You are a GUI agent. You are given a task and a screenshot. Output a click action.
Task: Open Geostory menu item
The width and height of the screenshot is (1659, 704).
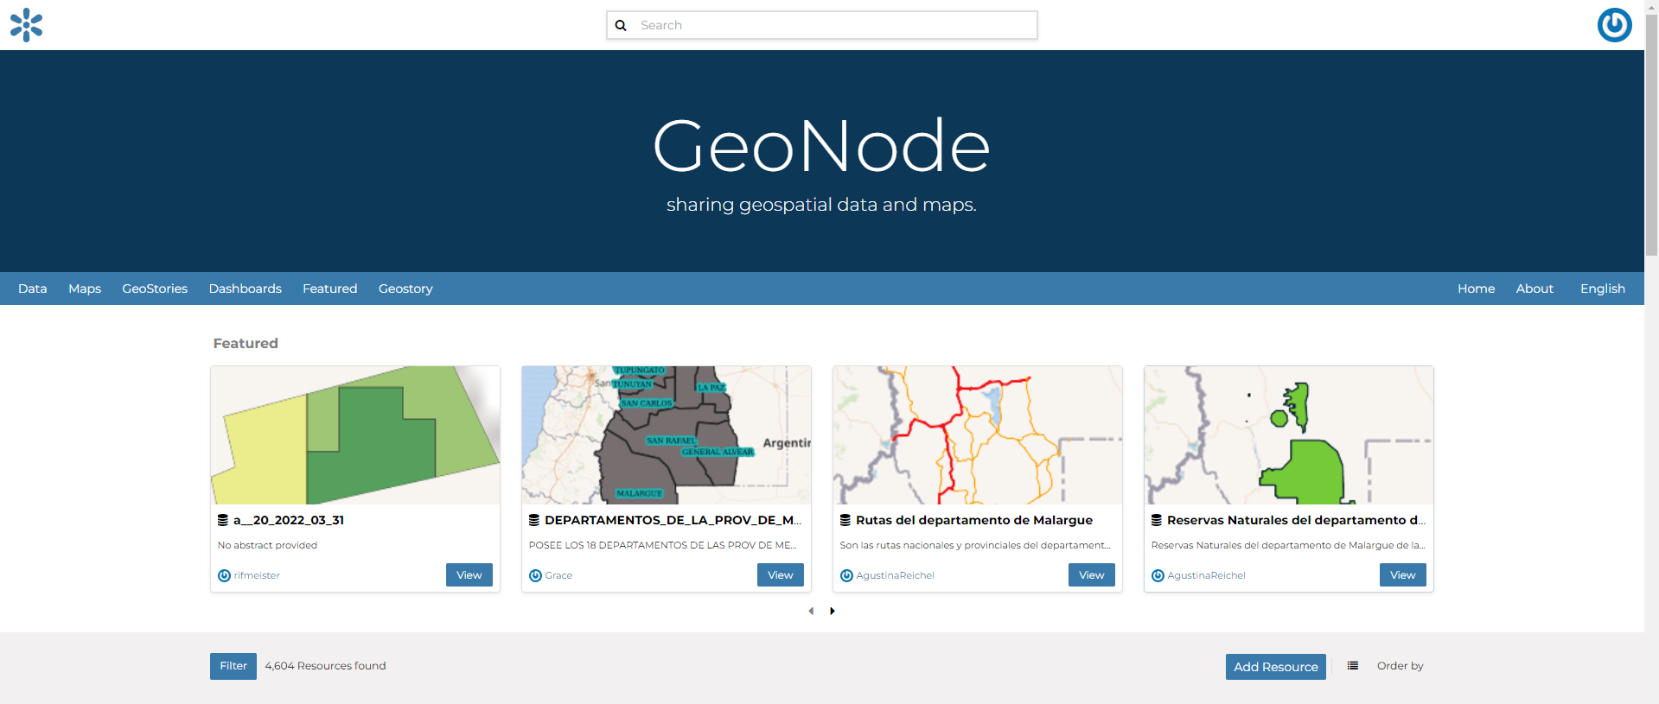point(405,289)
